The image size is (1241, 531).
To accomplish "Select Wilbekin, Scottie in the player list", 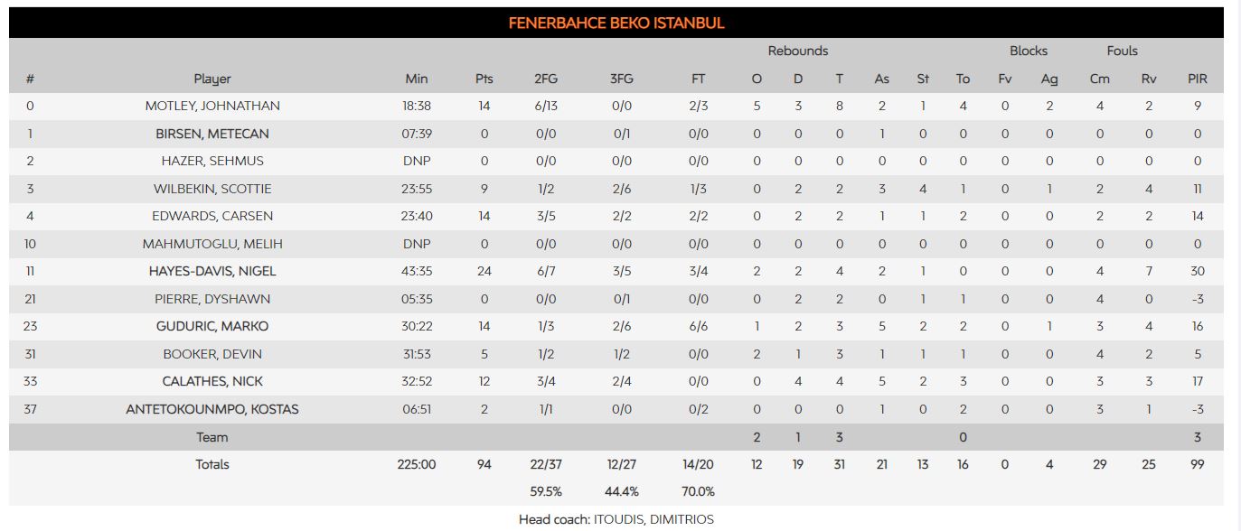I will pos(212,189).
